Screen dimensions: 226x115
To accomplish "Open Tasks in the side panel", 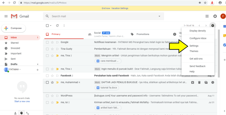I will (224, 45).
